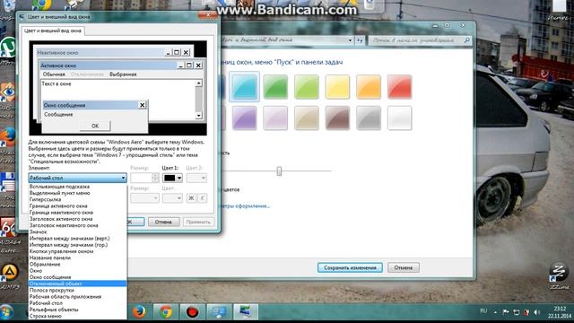Click the Windows Start button
574x323 pixels.
coord(6,312)
